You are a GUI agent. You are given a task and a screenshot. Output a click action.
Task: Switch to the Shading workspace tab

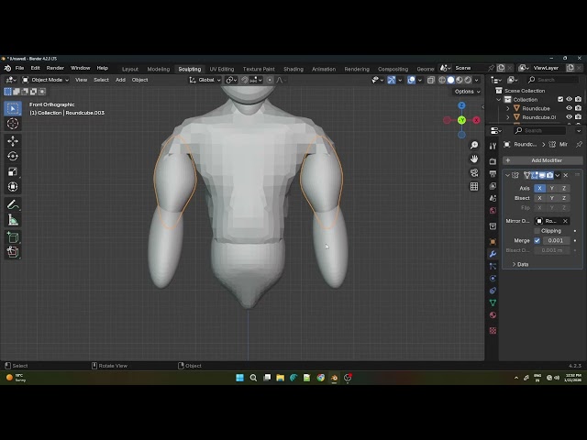coord(293,69)
